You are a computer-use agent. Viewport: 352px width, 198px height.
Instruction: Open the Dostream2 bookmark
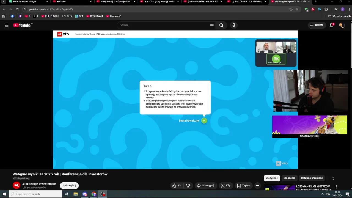point(113,16)
